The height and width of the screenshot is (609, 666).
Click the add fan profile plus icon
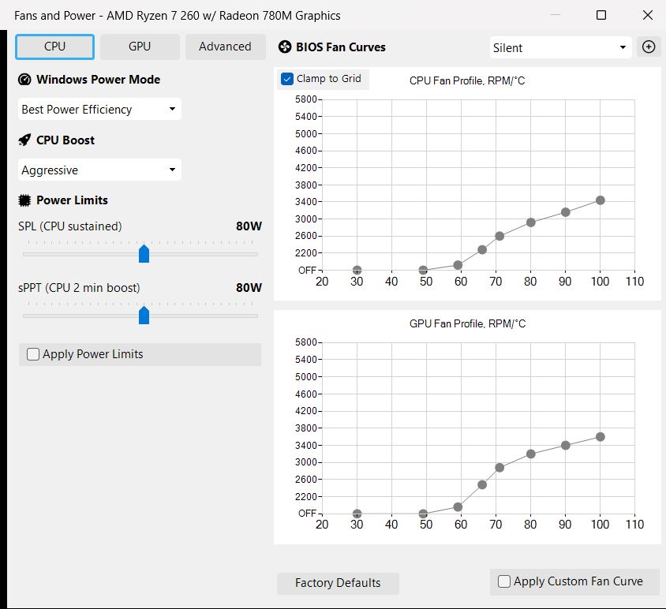click(649, 47)
